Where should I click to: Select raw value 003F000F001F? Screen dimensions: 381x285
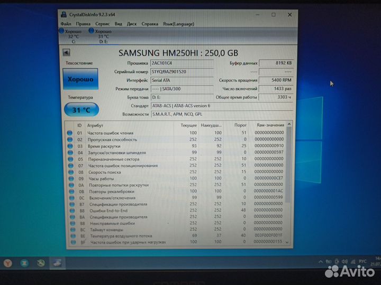268,235
